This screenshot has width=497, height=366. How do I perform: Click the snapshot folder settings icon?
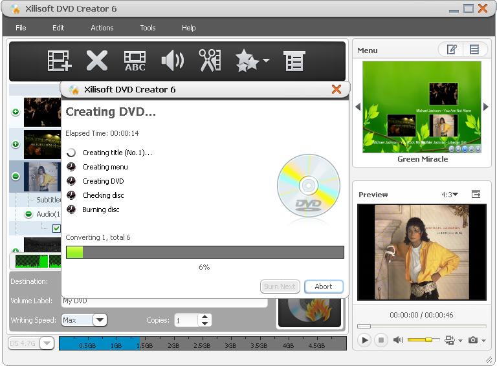tap(450, 340)
